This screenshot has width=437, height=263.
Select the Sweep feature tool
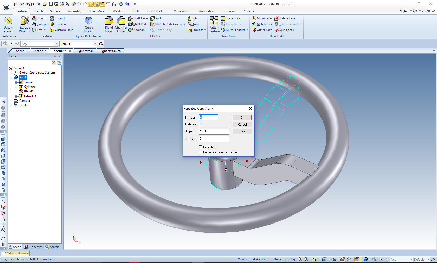click(x=40, y=24)
